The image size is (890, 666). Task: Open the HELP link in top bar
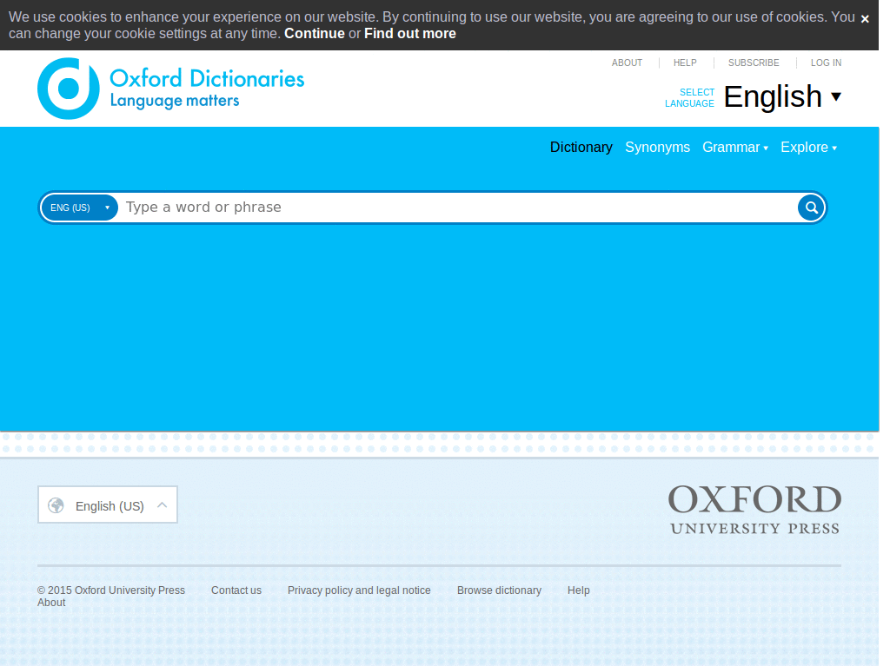[x=685, y=63]
